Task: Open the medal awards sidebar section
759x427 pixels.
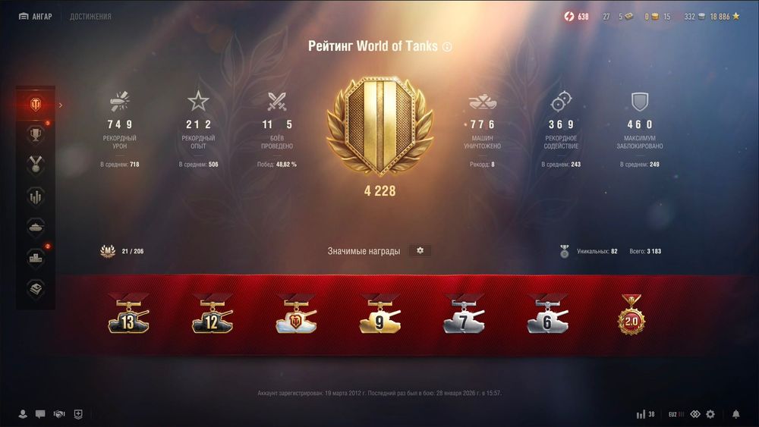Action: click(x=36, y=165)
